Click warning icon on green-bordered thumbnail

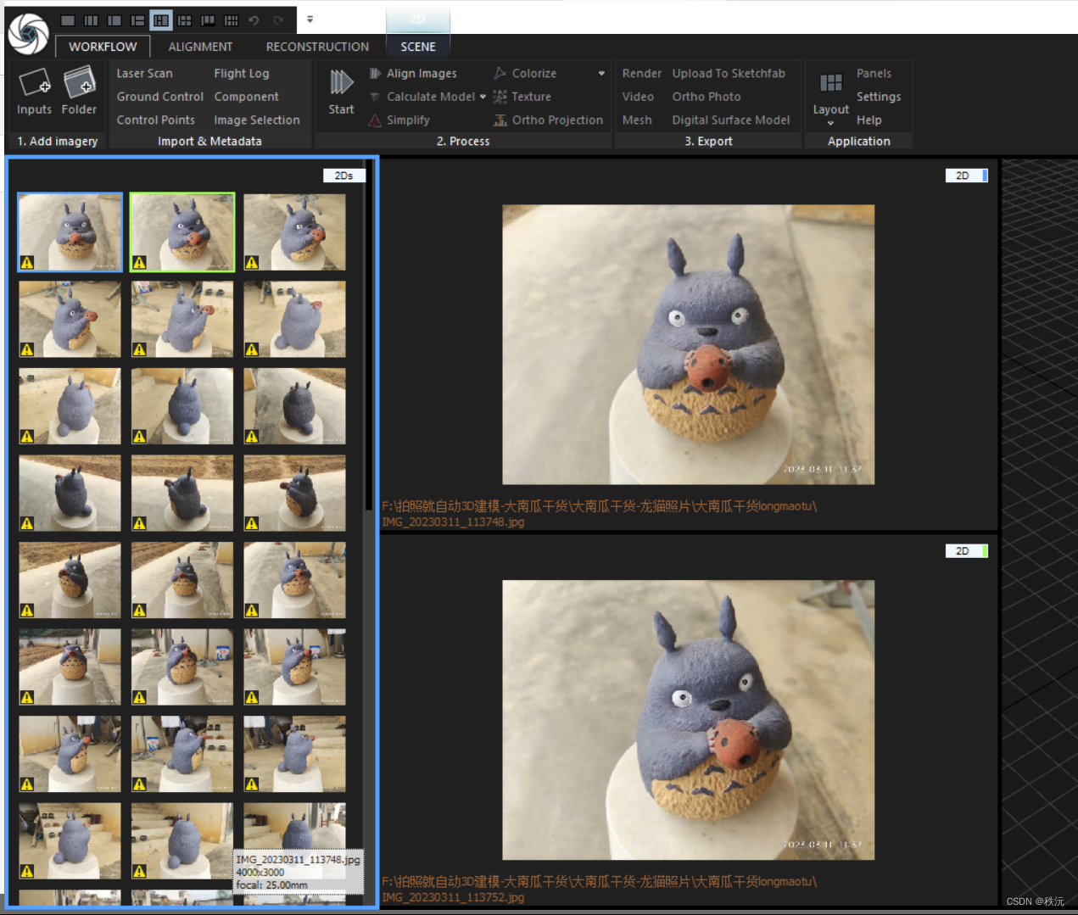pyautogui.click(x=139, y=263)
